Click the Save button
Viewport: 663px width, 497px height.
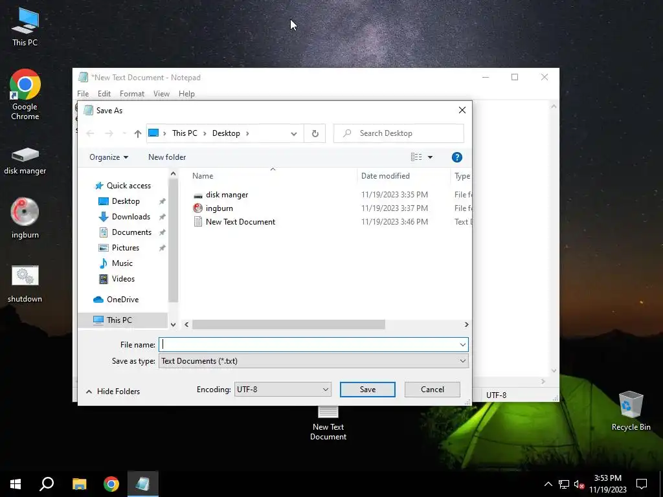pos(368,389)
